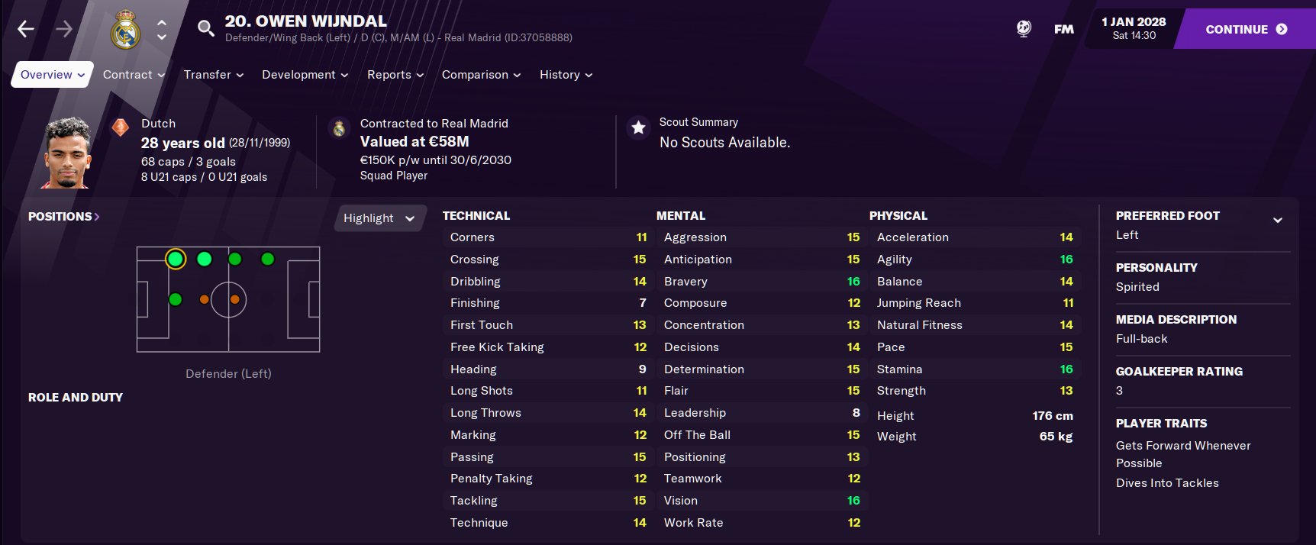This screenshot has height=545, width=1316.
Task: Open the Contract tab menu
Action: point(134,75)
